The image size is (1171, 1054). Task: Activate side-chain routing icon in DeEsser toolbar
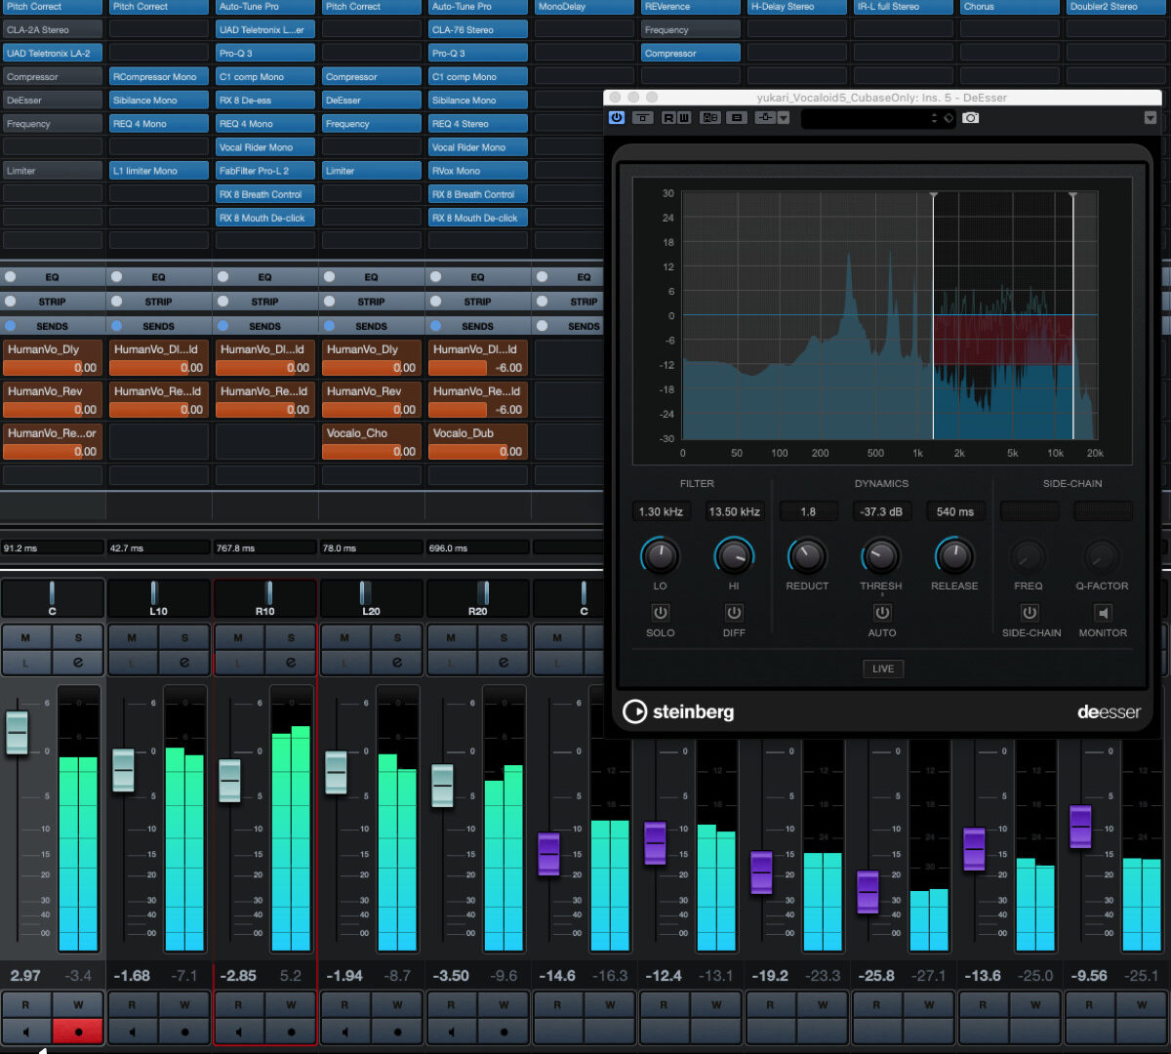pos(765,118)
